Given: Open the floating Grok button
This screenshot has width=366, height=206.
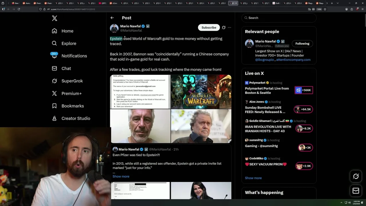Looking at the screenshot, I should (x=356, y=177).
